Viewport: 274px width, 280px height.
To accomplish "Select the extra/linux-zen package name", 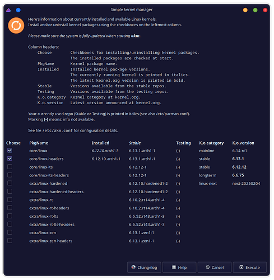I will [x=43, y=233].
